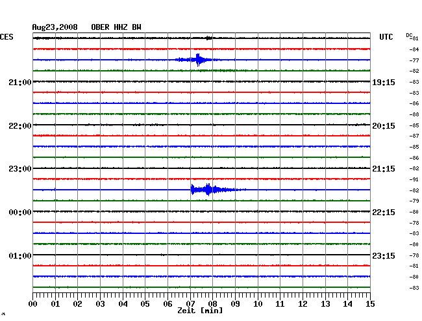Click the seismic event on the upper blue trace
This screenshot has height=321, width=422.
(198, 60)
